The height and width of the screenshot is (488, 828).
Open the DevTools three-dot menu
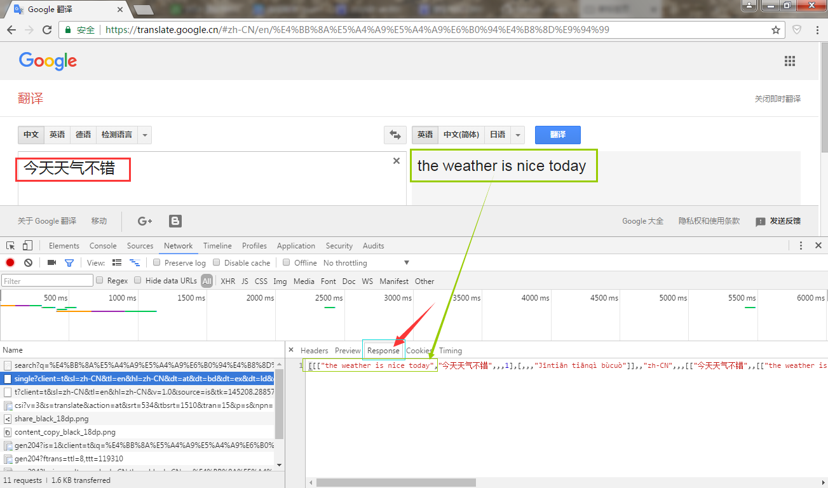801,245
